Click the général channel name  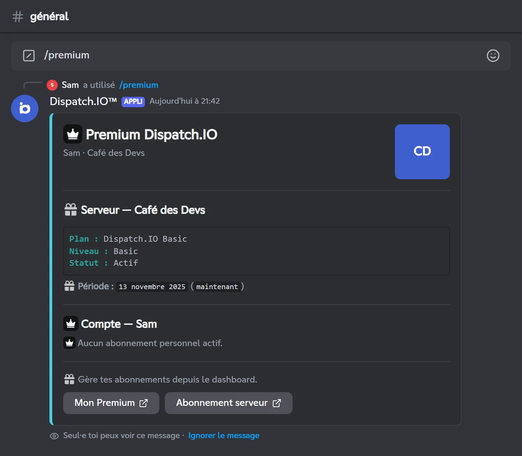[49, 16]
